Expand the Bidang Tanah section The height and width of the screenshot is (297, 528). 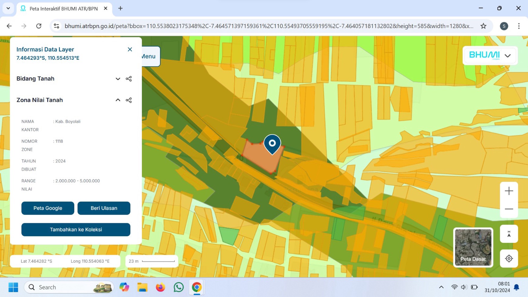(x=118, y=79)
